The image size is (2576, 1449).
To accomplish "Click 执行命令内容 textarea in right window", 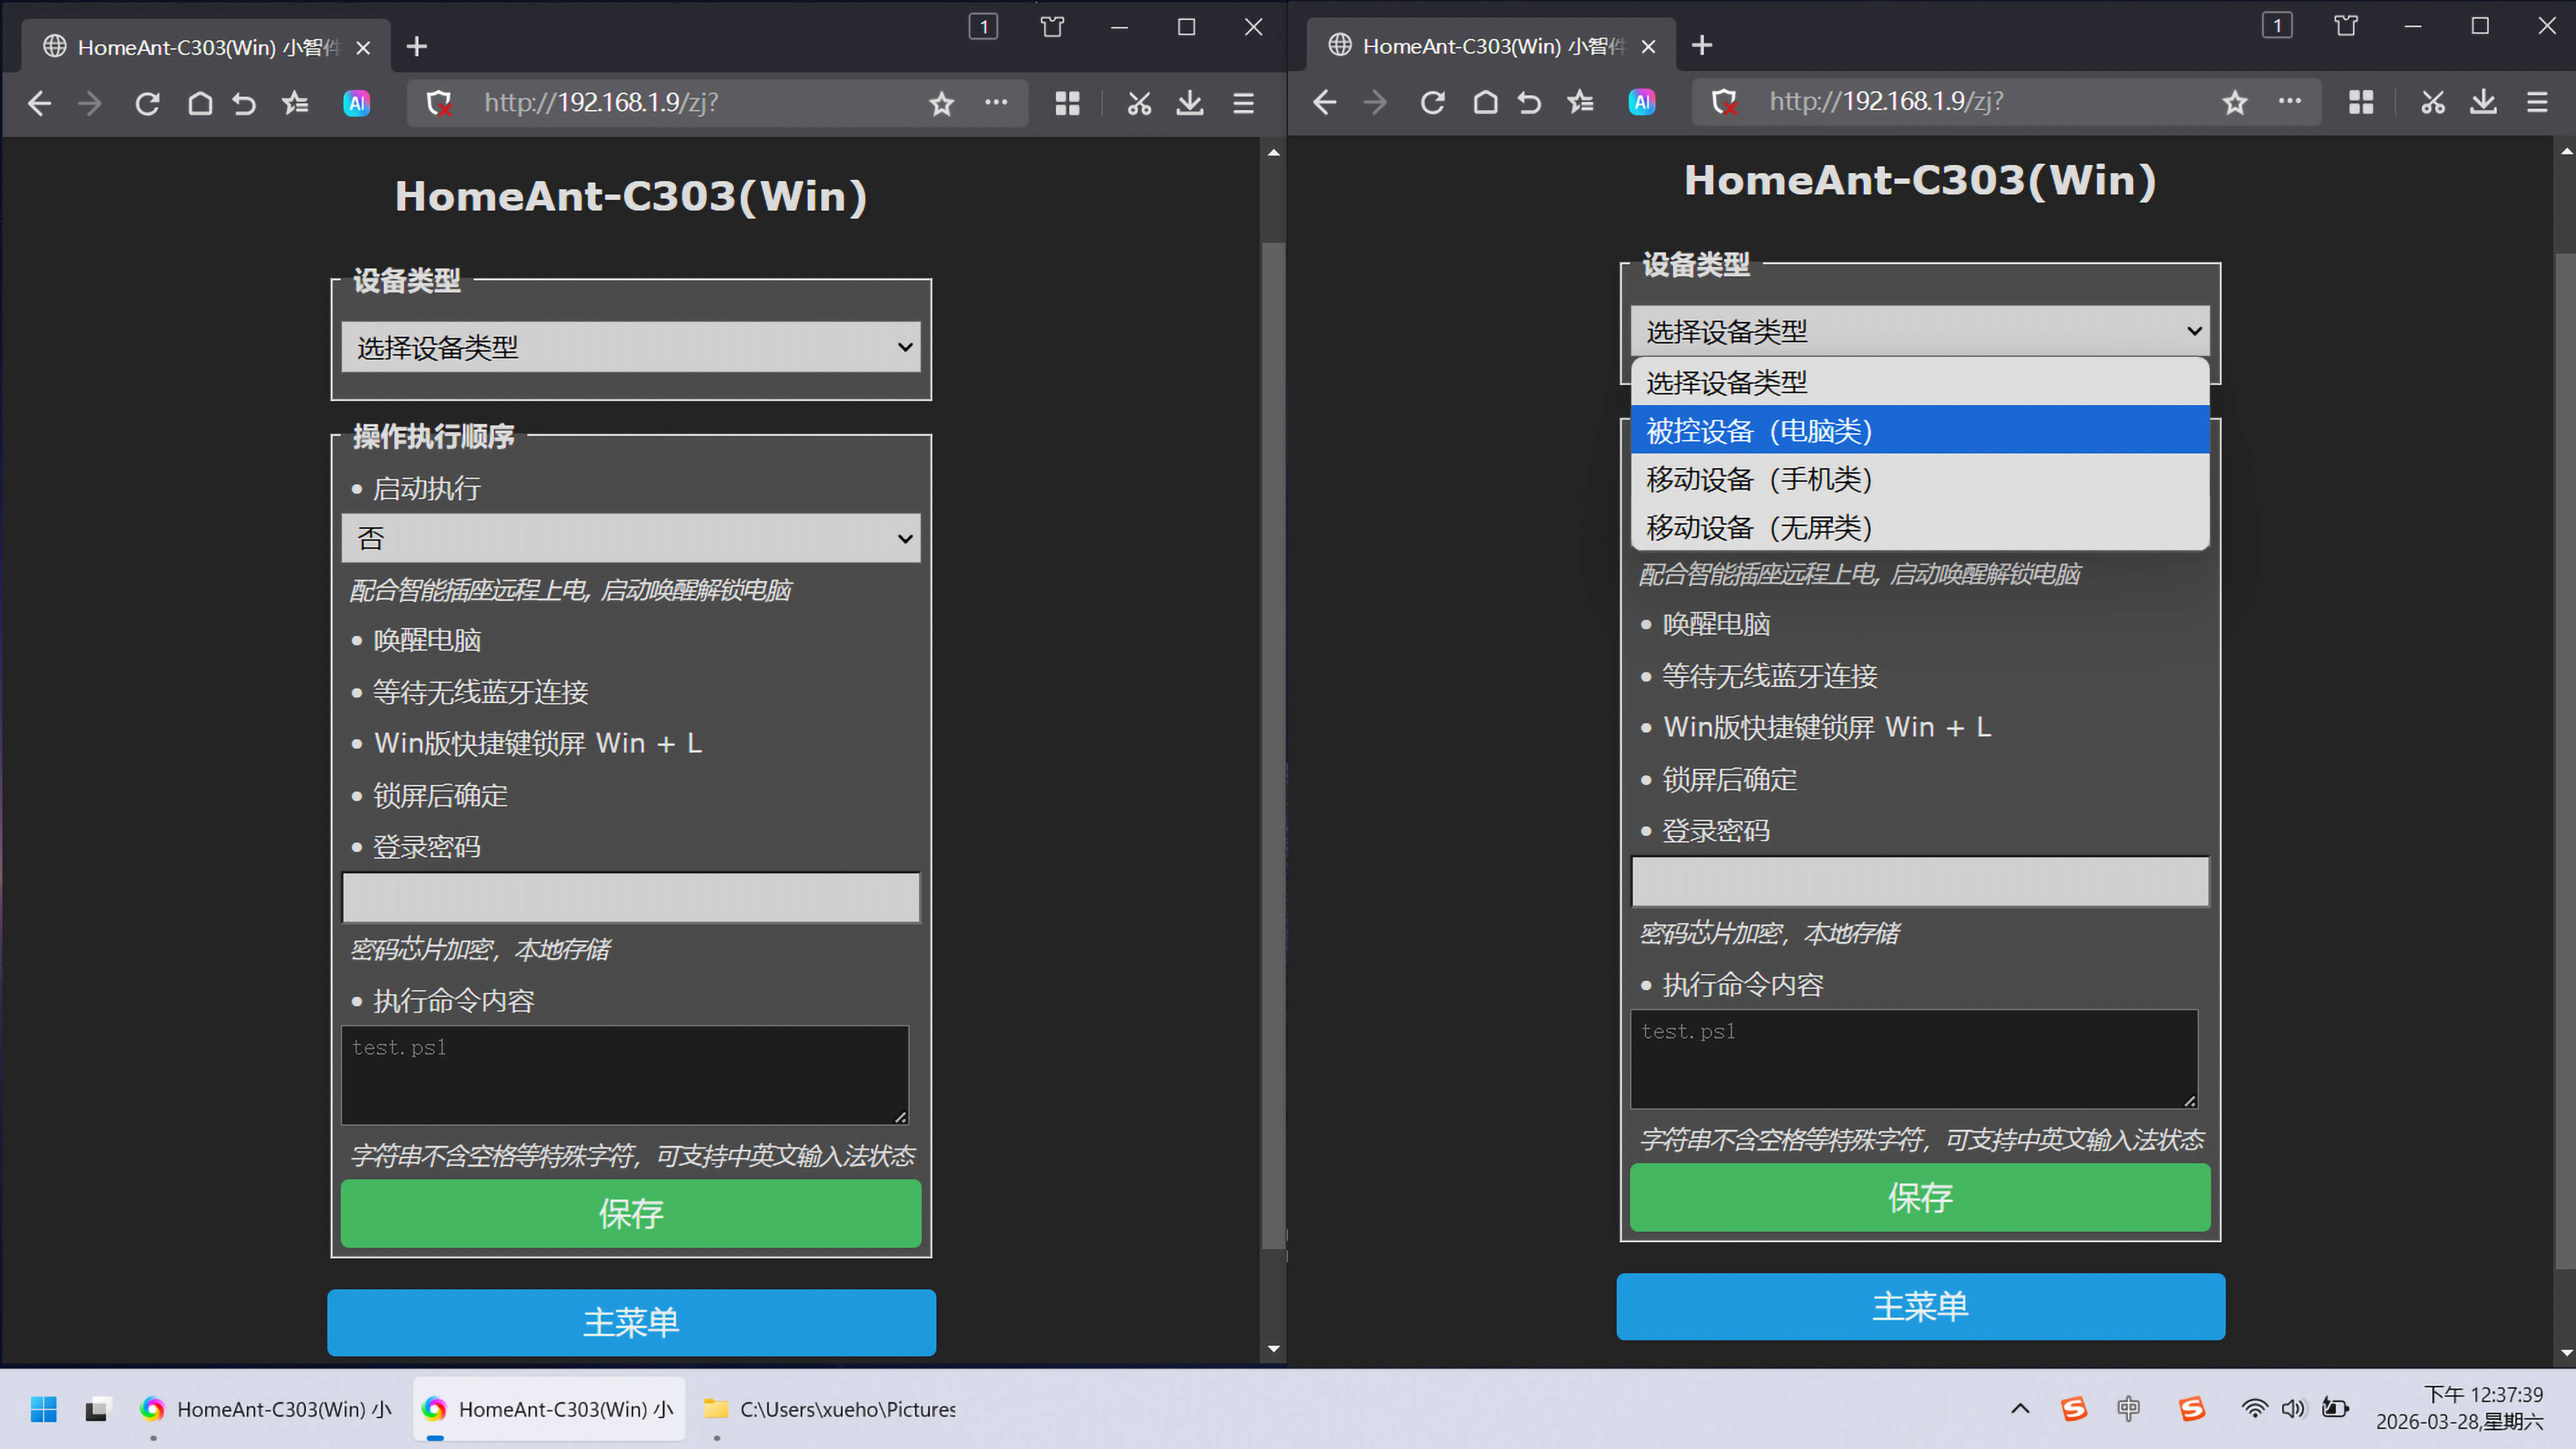I will coord(1913,1058).
